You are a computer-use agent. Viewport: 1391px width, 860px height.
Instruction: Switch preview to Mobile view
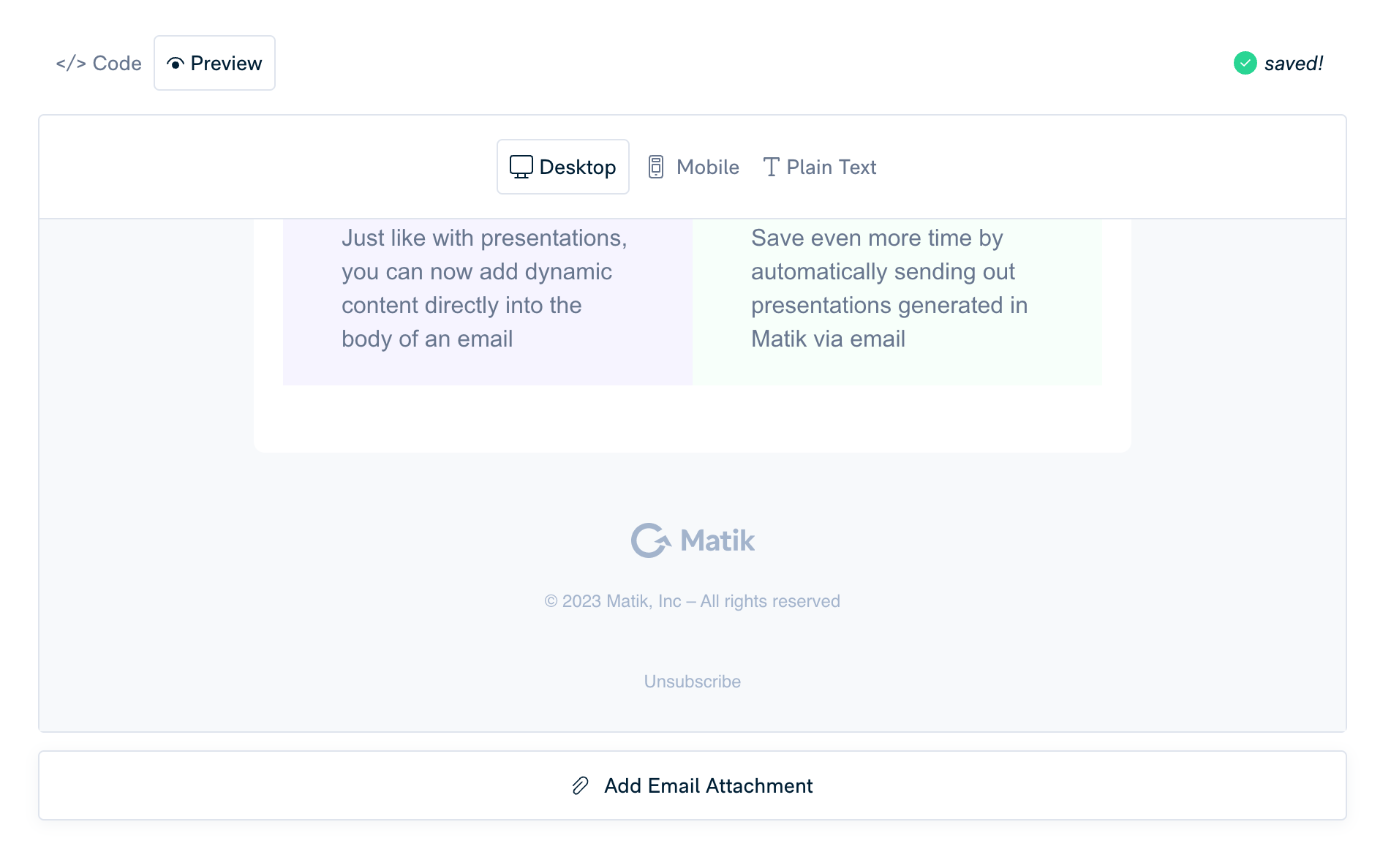(x=693, y=167)
